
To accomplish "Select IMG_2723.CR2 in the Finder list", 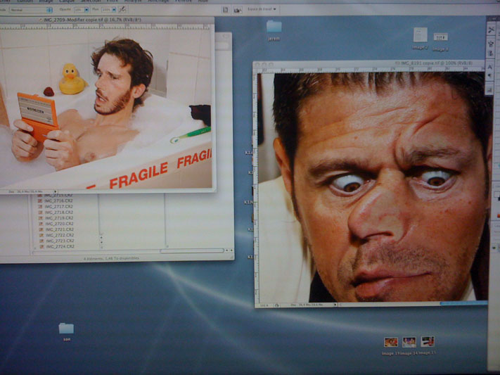I will (x=57, y=241).
